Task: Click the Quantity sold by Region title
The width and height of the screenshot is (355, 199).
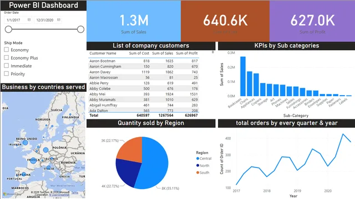Action: click(x=151, y=123)
